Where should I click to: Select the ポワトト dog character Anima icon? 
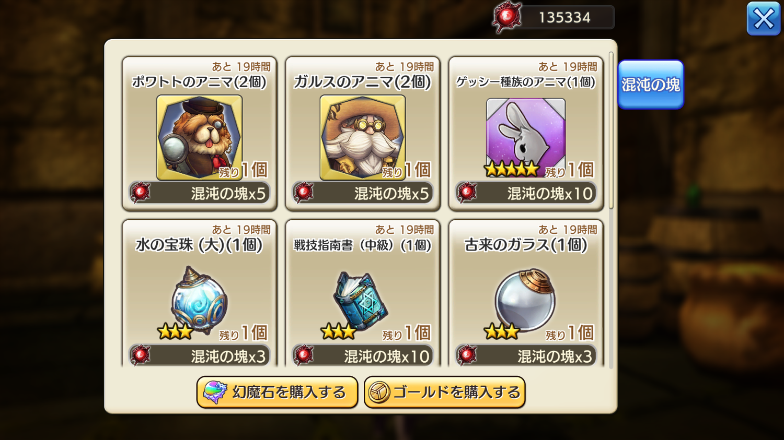click(199, 137)
